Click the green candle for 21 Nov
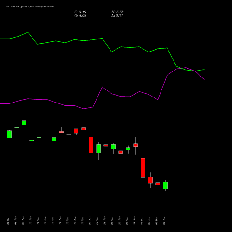Screen dimensions: 232x232 pos(98,148)
